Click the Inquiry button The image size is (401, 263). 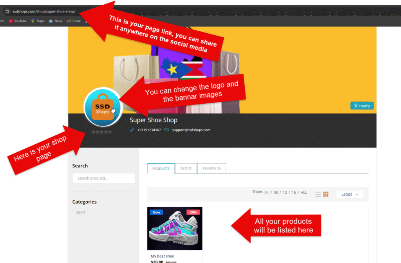pos(362,106)
